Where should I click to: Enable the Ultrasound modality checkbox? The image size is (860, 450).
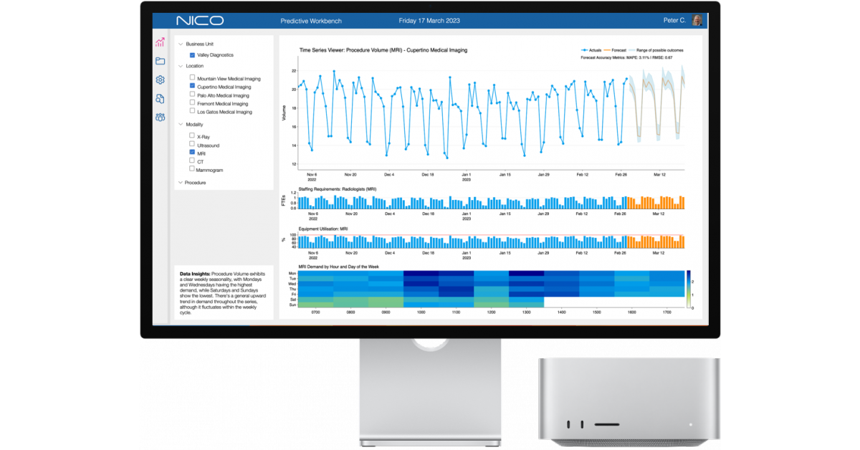(x=192, y=144)
